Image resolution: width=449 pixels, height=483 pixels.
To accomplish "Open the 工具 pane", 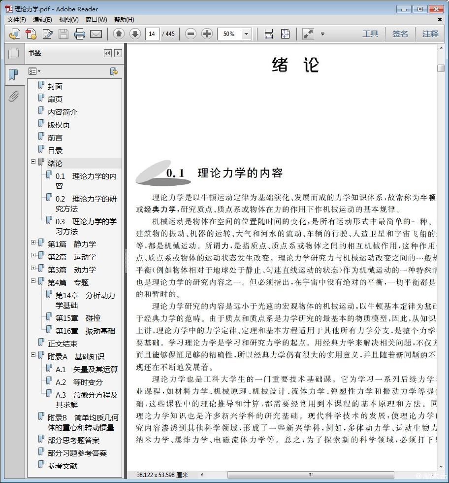I will point(370,34).
